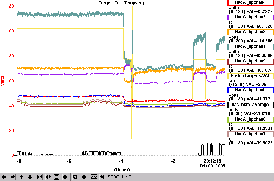This screenshot has height=181, width=274.
Task: Click the hourglass-shaped vertical zoom icon
Action: click(57, 177)
